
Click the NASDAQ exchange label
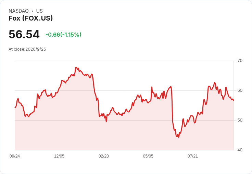(x=18, y=11)
